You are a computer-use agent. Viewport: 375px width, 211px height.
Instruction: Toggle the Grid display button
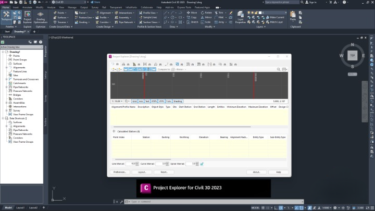tap(134, 101)
